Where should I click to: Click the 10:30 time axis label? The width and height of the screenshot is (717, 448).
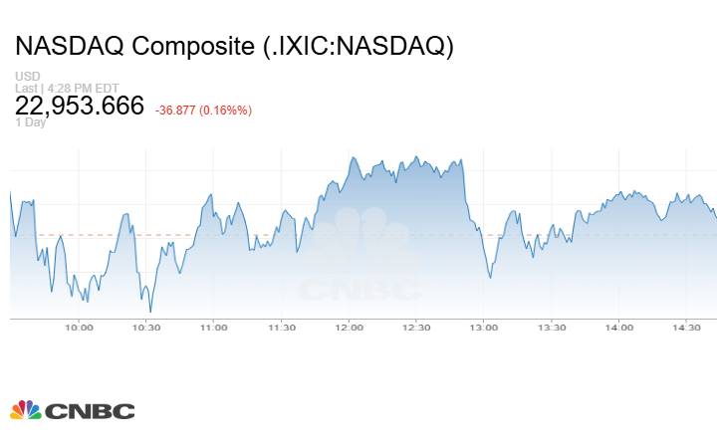146,328
